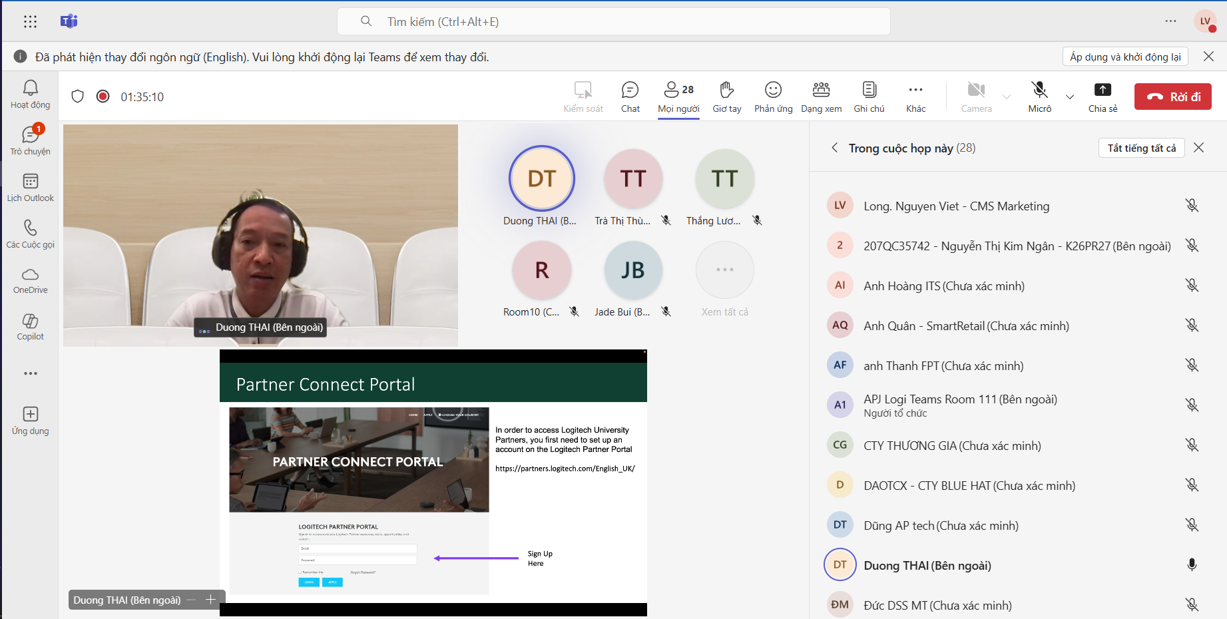Open Copilot in left sidebar
Screen dimensions: 1227x619
coord(31,326)
